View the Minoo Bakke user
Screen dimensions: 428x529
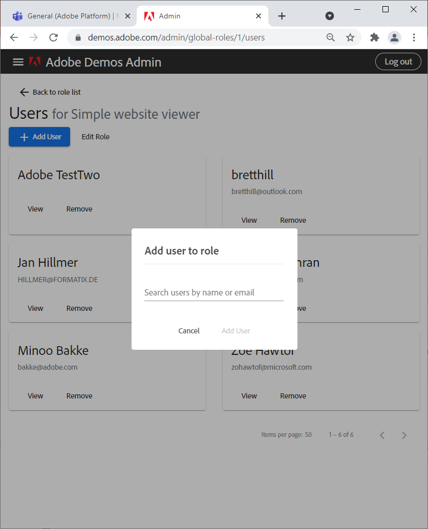(x=35, y=396)
